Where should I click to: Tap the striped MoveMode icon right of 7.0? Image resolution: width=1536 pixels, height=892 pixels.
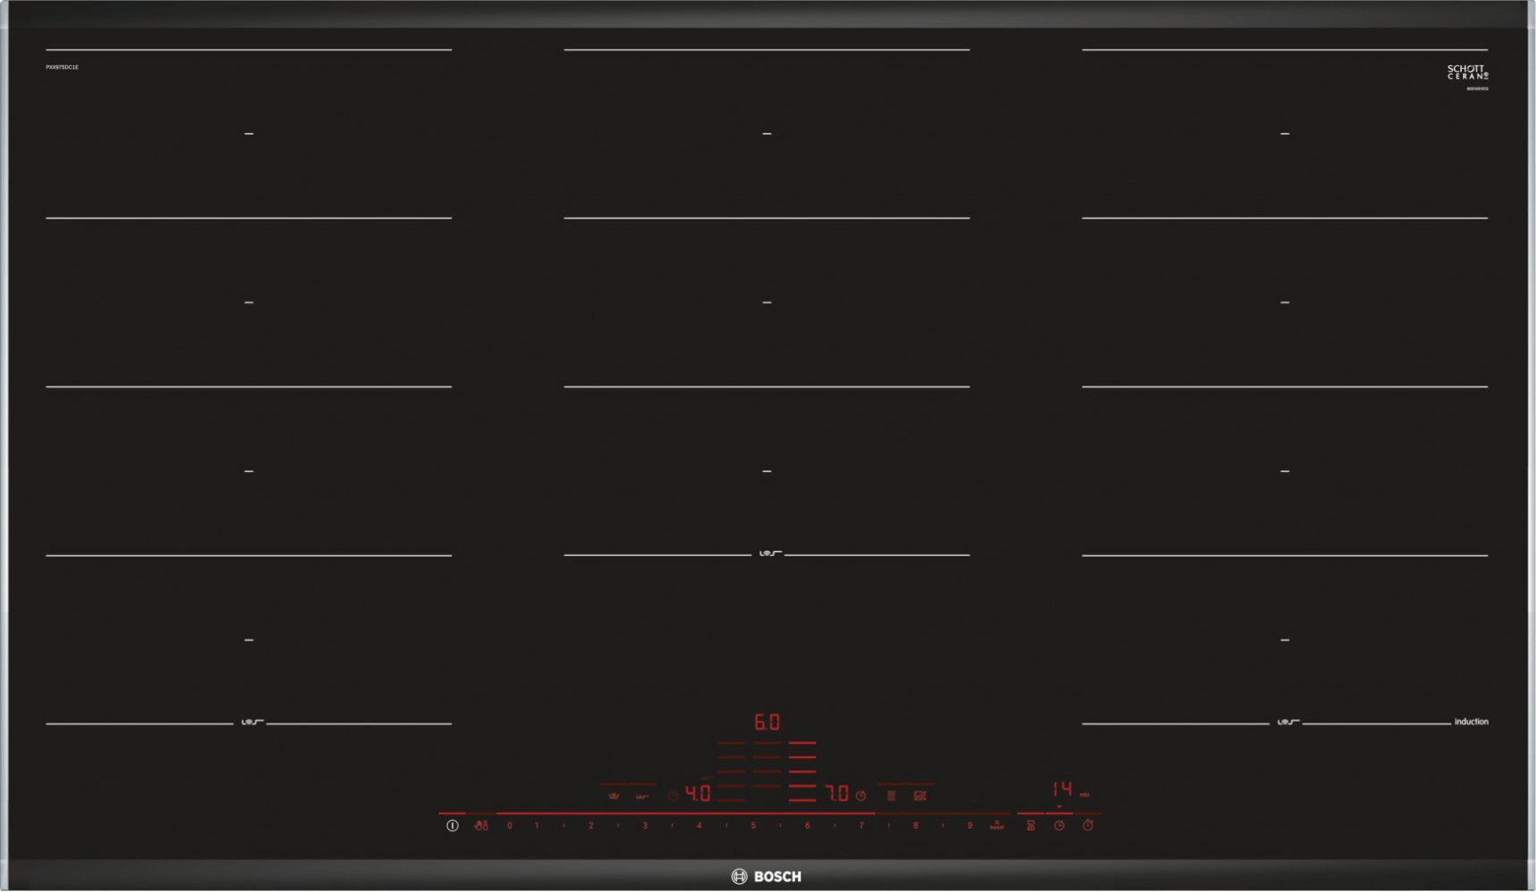pos(891,796)
